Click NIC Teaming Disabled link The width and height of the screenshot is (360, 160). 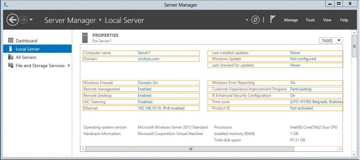tap(145, 102)
